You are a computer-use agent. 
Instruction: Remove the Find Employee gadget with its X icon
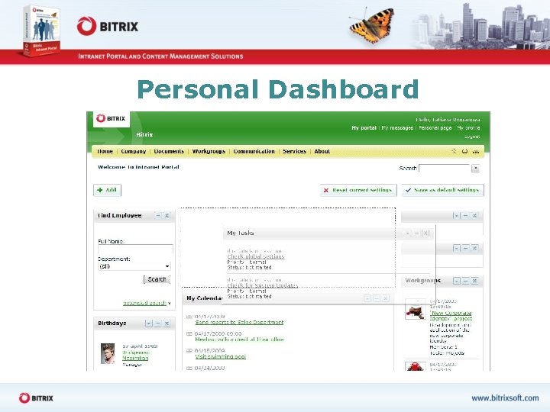pos(167,215)
